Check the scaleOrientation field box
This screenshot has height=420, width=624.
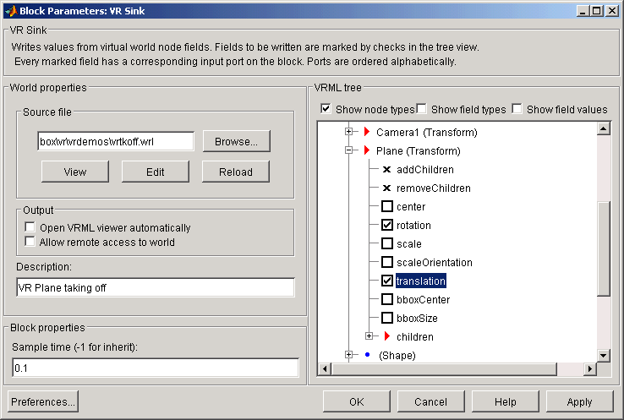pyautogui.click(x=386, y=262)
